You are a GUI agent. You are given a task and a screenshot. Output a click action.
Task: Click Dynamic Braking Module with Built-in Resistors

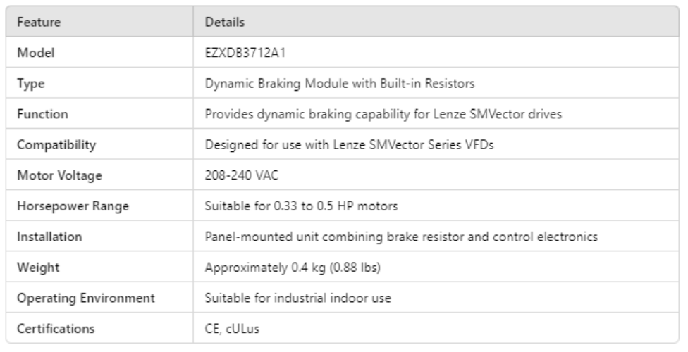click(x=339, y=83)
